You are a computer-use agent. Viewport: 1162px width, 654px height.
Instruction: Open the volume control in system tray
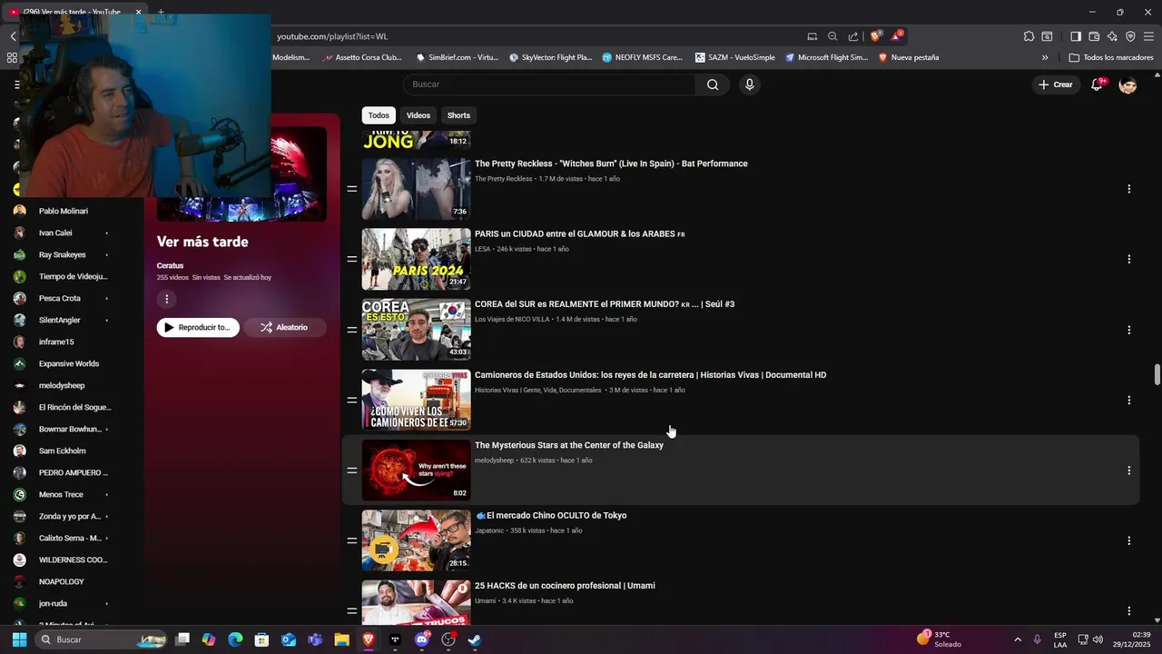[x=1098, y=639]
